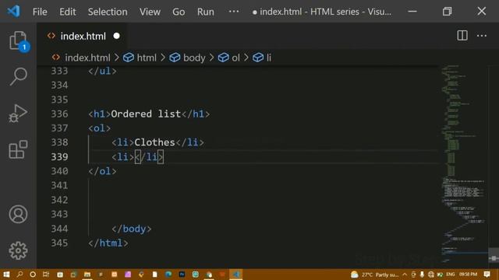Open the Accounts menu icon
The height and width of the screenshot is (280, 499).
(x=18, y=215)
